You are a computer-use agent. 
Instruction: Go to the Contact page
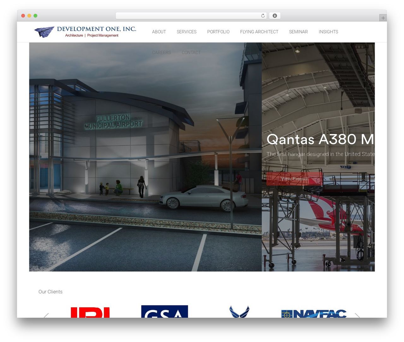coord(191,53)
